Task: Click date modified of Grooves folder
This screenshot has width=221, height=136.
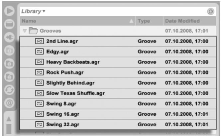Action: (x=187, y=31)
